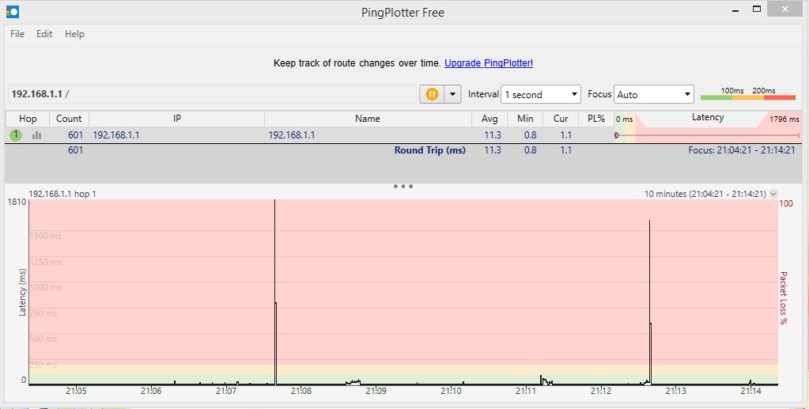
Task: Open the Edit menu
Action: 43,34
